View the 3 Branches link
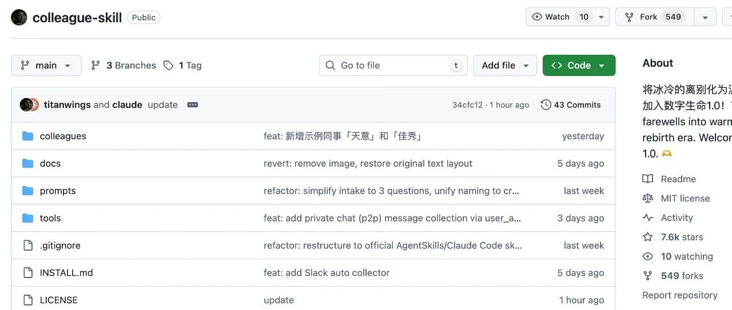Viewport: 732px width, 310px height. [x=131, y=65]
